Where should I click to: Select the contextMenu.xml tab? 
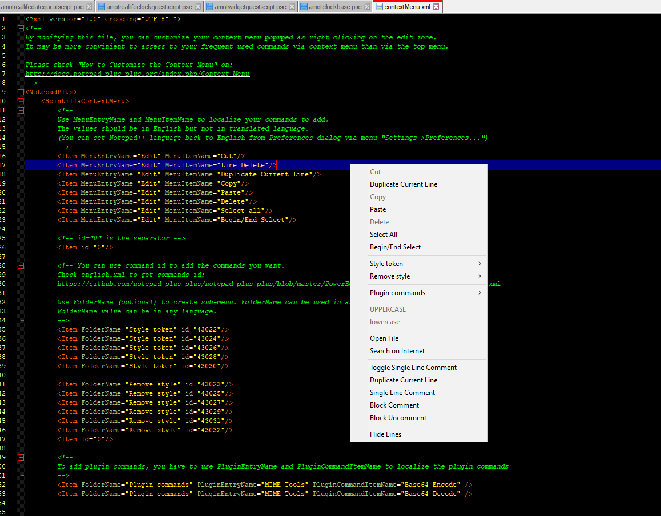pyautogui.click(x=407, y=7)
